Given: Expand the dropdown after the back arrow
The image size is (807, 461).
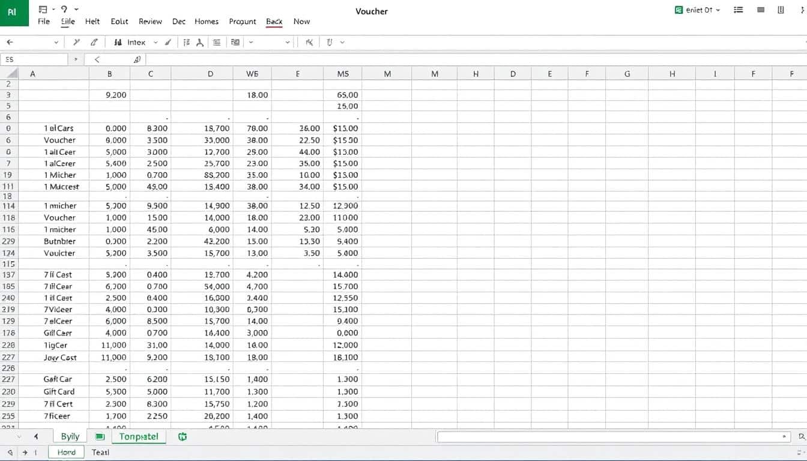Looking at the screenshot, I should pyautogui.click(x=56, y=43).
